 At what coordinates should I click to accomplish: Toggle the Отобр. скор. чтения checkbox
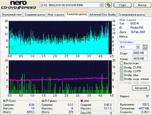point(122,79)
